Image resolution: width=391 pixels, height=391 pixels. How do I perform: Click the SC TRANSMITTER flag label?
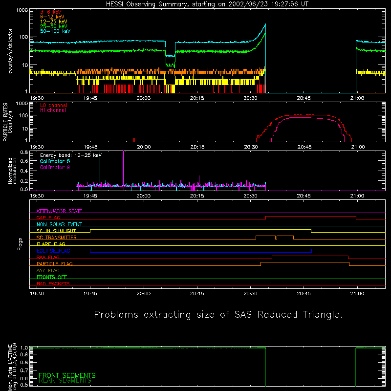pyautogui.click(x=57, y=237)
